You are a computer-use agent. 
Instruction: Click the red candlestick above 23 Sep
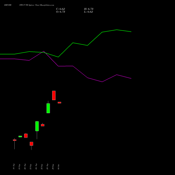[31, 144]
